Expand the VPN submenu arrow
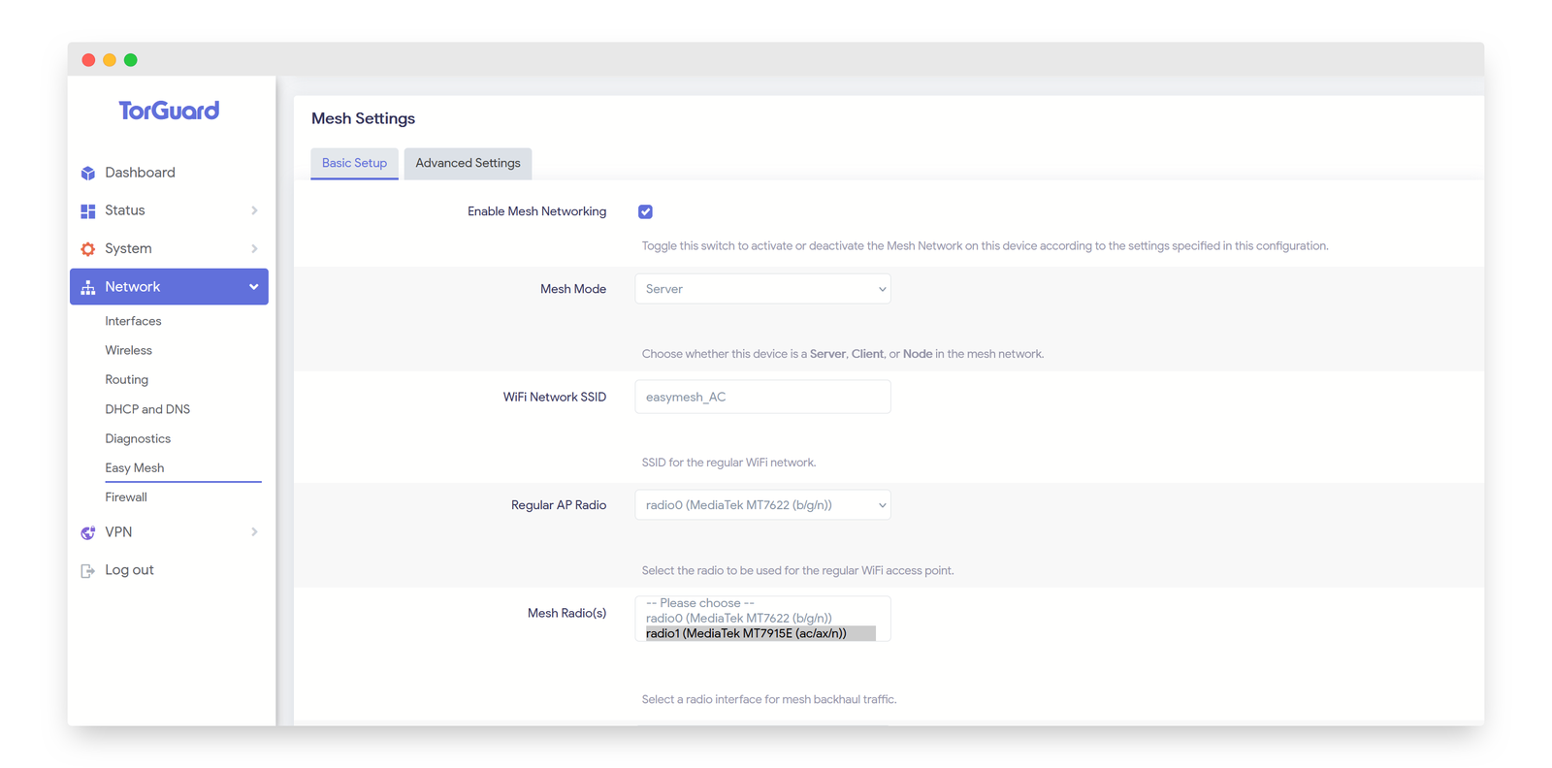This screenshot has width=1552, height=768. (x=254, y=532)
